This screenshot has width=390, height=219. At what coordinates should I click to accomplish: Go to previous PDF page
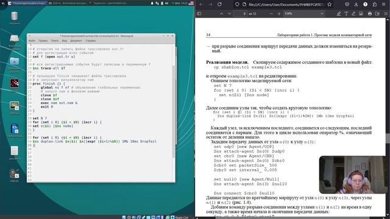pos(221,13)
